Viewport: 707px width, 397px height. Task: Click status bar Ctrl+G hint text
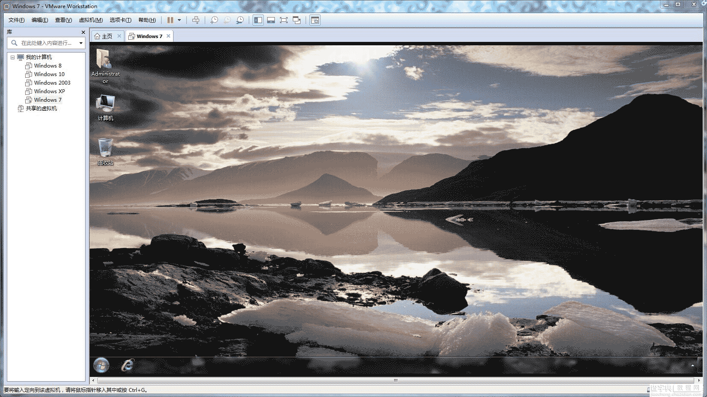pos(76,390)
